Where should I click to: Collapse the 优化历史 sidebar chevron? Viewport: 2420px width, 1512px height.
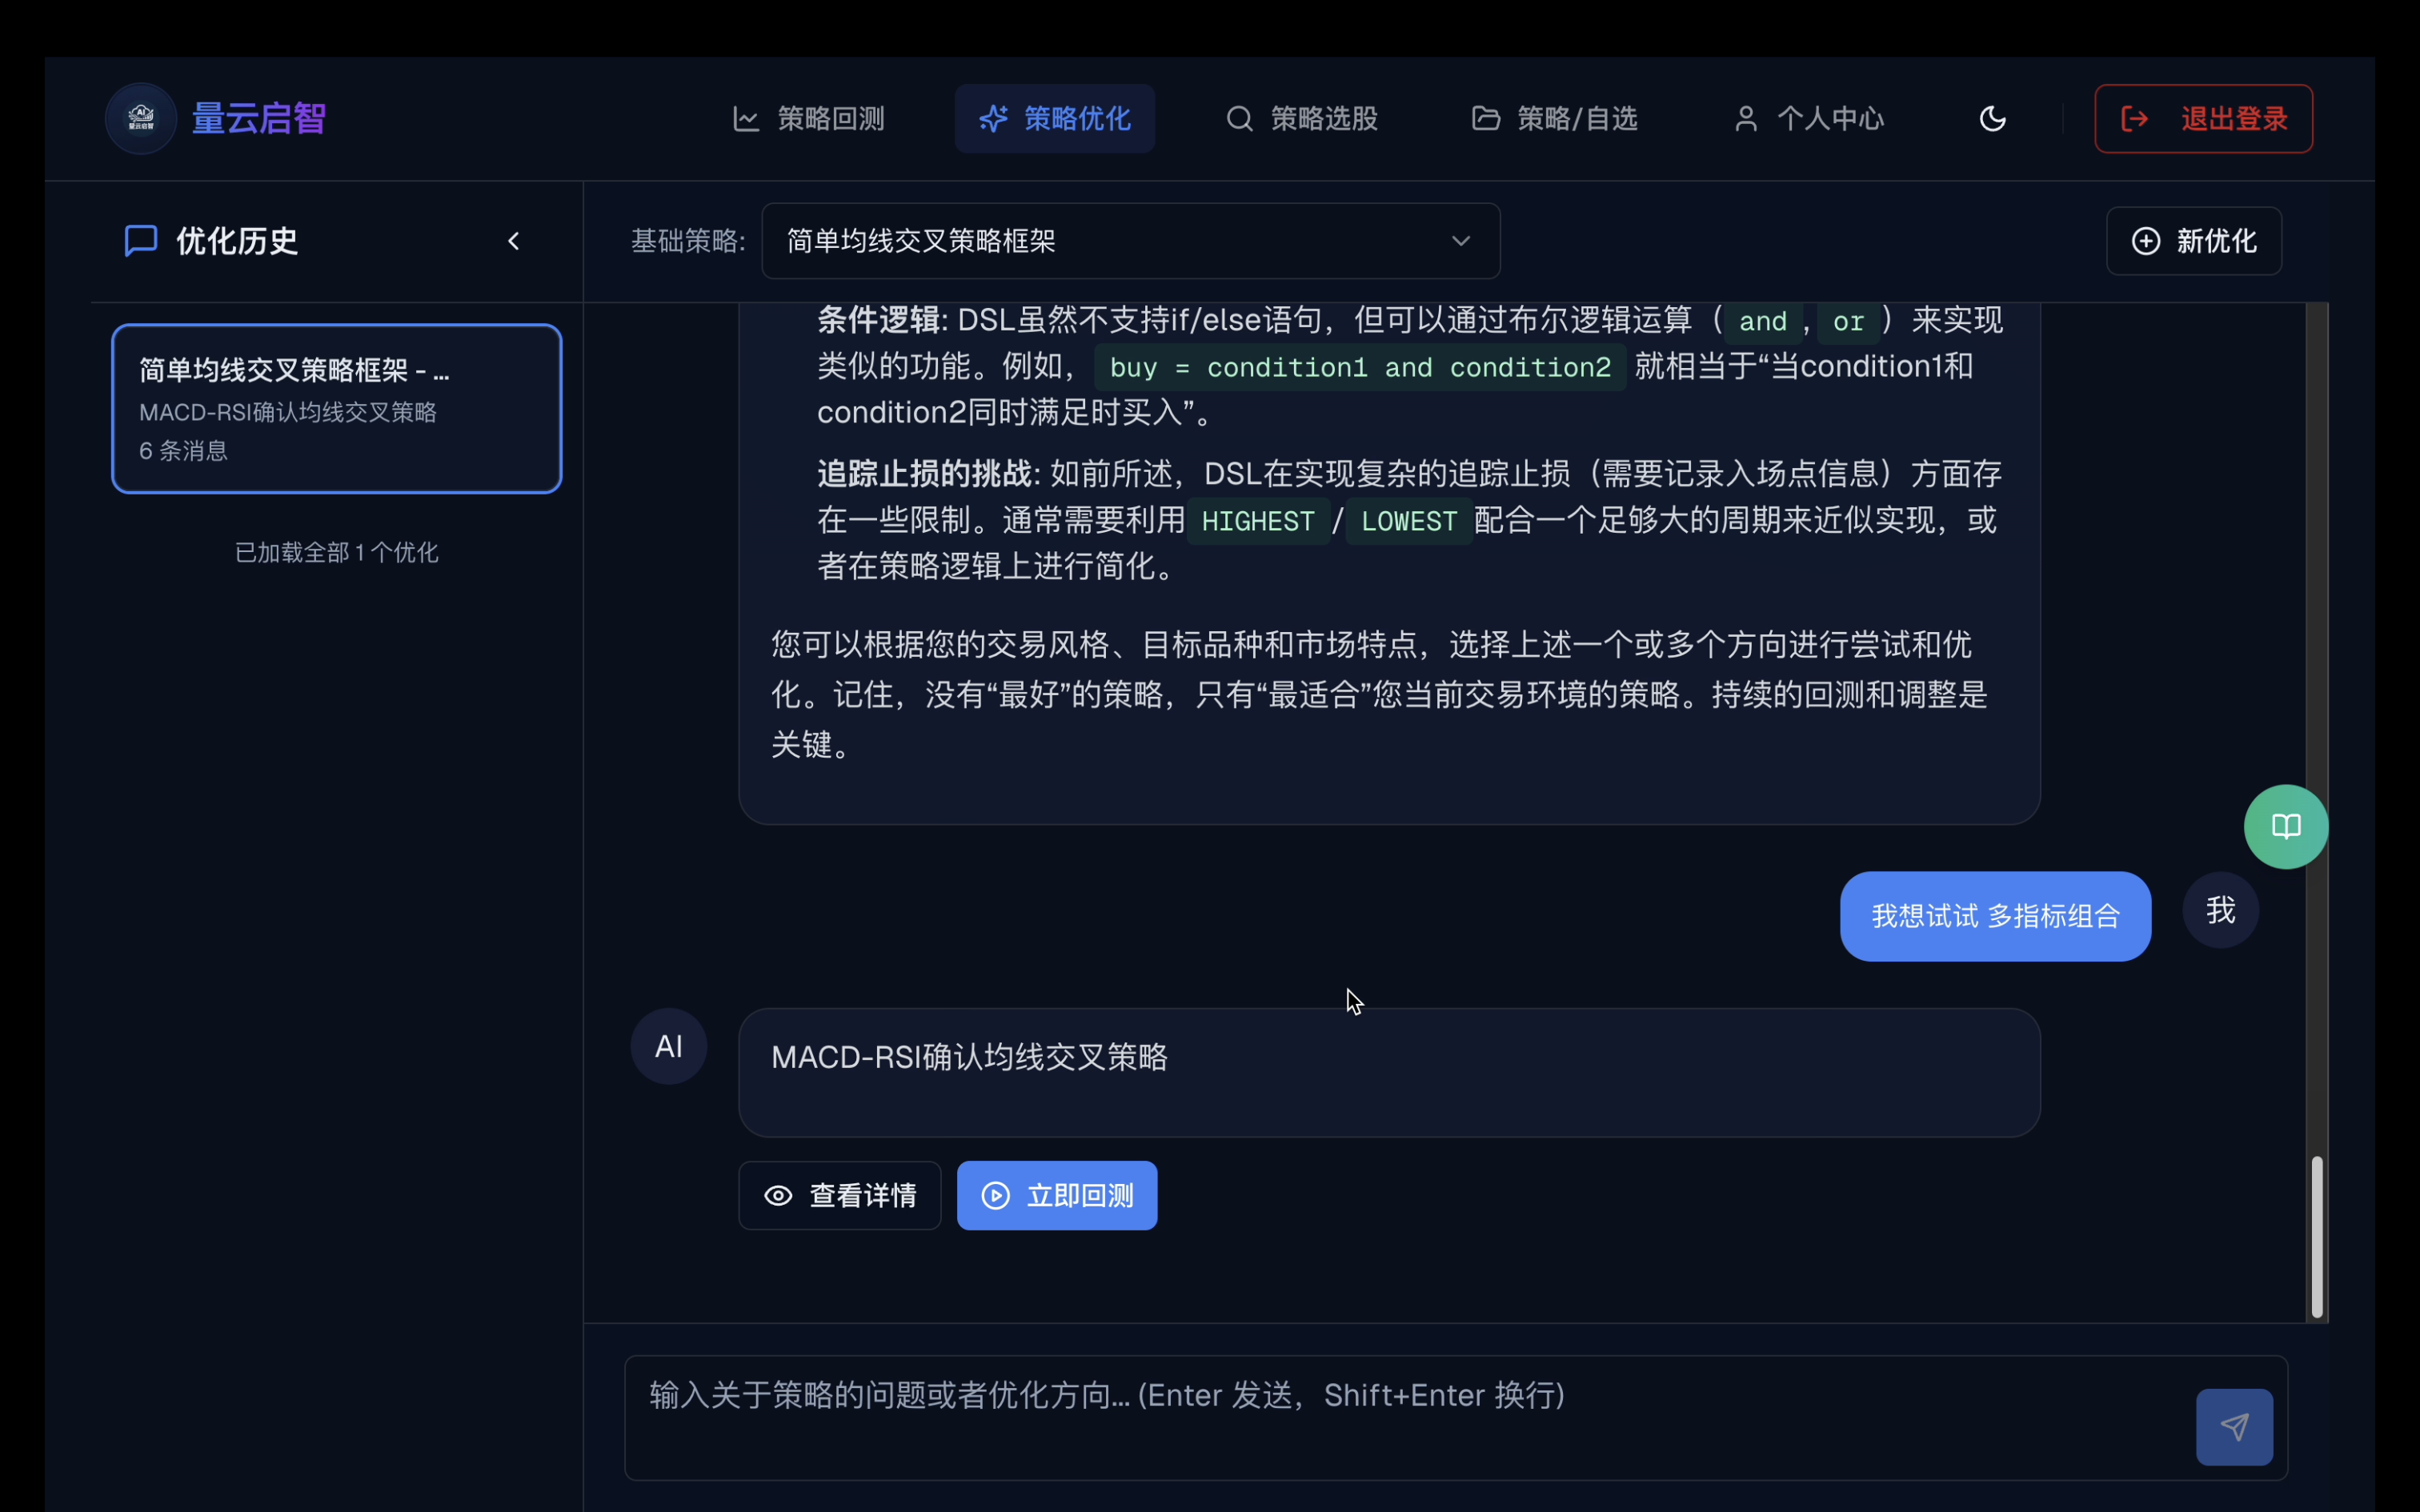[514, 241]
